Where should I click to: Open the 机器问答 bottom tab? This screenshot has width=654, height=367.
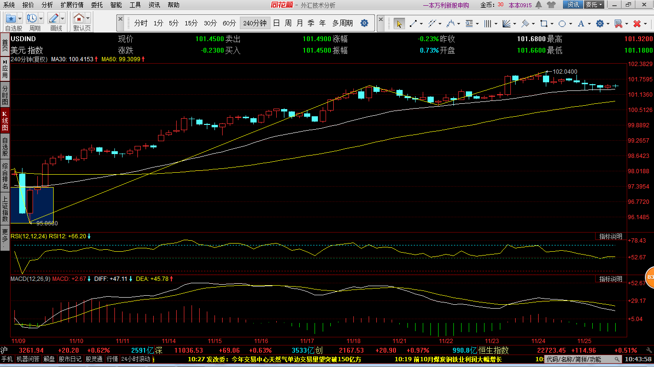click(x=28, y=359)
